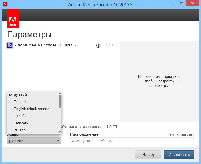Image resolution: width=201 pixels, height=164 pixels.
Task: Click the Расположение label
Action: [x=85, y=134]
